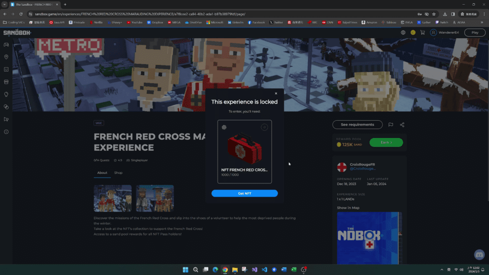
Task: Open the CroixRougeFR creator profile link
Action: [362, 169]
